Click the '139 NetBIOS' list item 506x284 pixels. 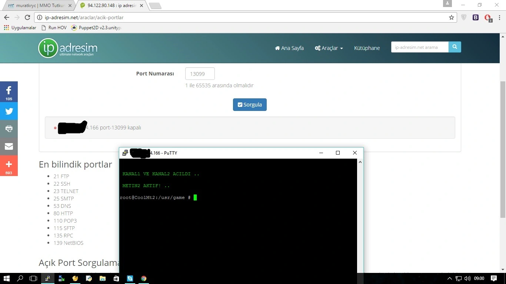(68, 243)
